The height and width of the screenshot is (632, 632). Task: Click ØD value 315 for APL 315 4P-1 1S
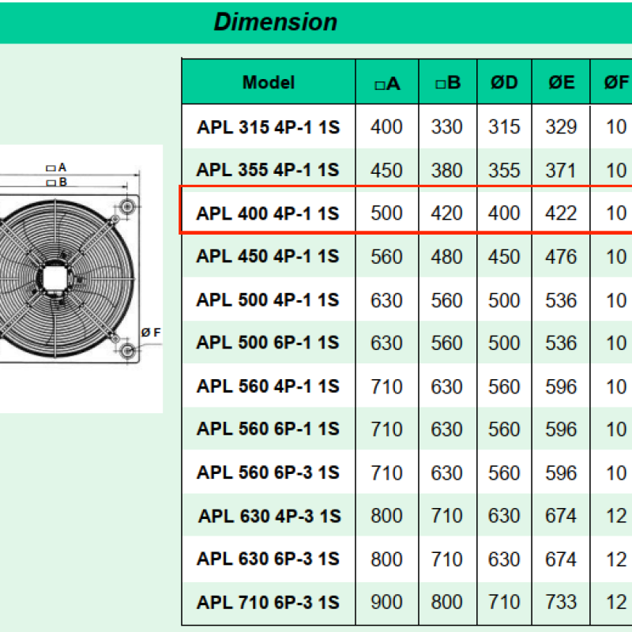point(504,127)
